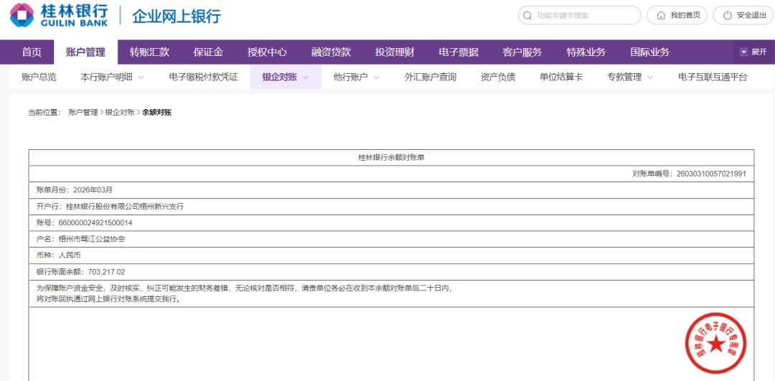Switch to the 授权中心 tab
775x381 pixels.
267,52
